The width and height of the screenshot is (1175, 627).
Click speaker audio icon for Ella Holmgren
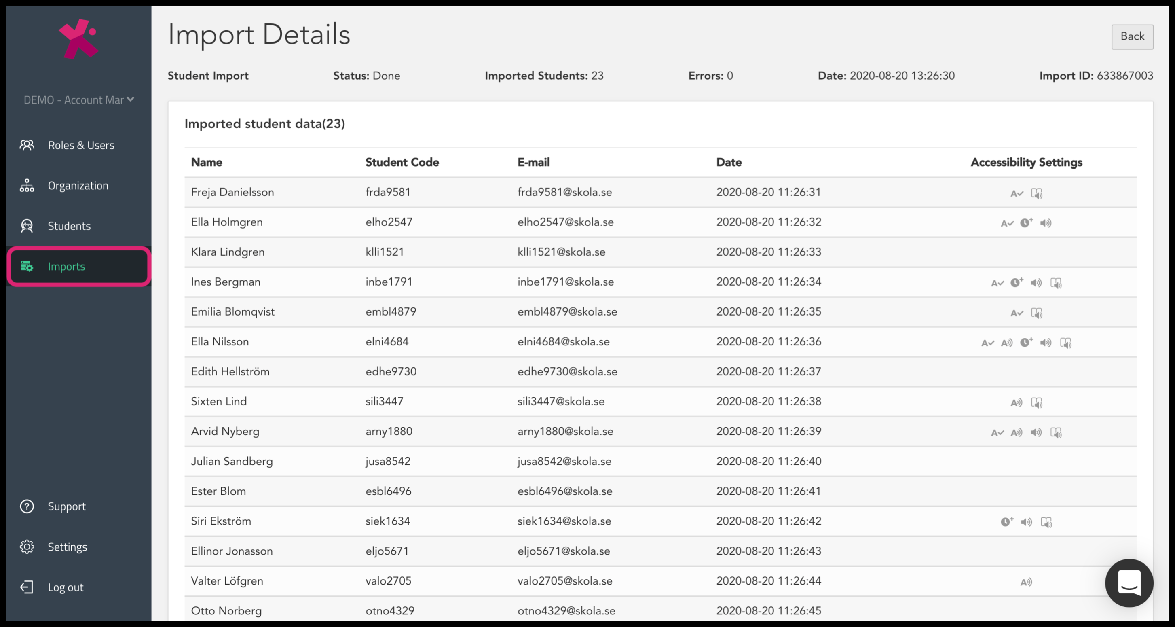[x=1046, y=223]
